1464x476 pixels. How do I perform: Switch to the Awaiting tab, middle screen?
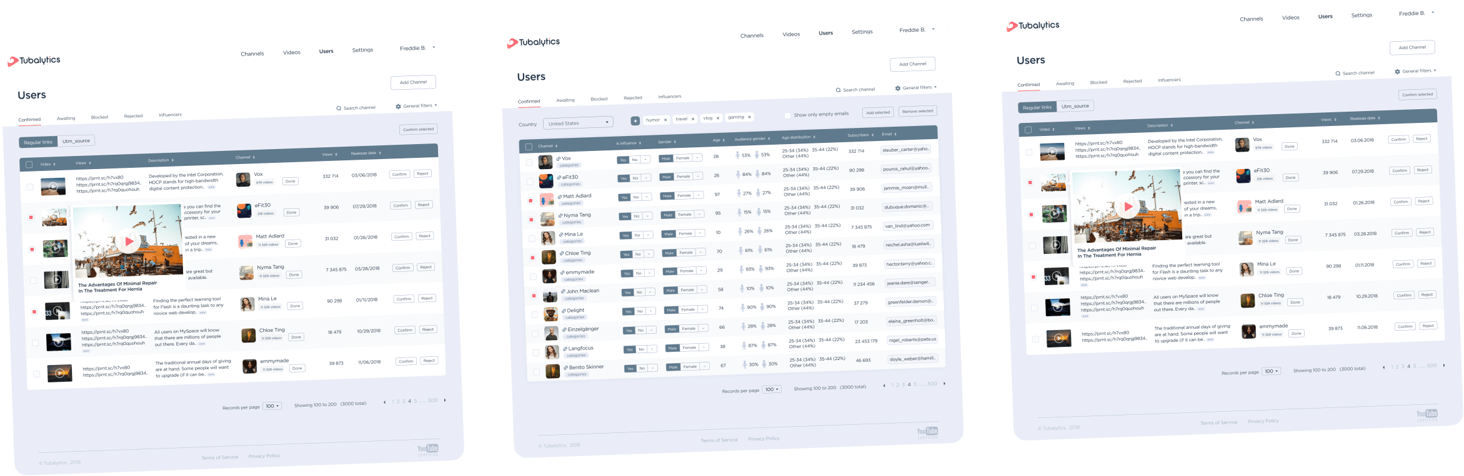[565, 100]
